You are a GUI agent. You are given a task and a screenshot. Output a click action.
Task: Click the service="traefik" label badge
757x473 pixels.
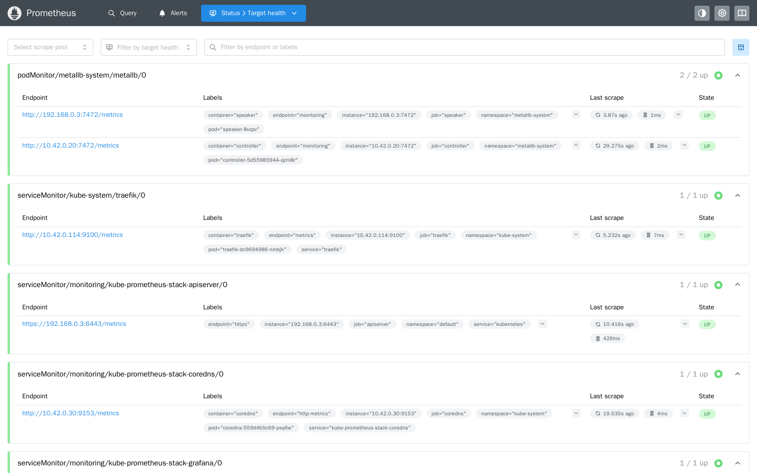[322, 250]
